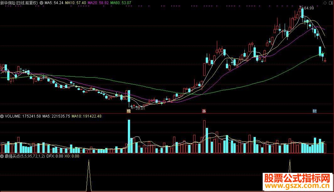Click the 新华保险(日线,前复权) chart title
This screenshot has width=334, height=192.
[x=19, y=3]
